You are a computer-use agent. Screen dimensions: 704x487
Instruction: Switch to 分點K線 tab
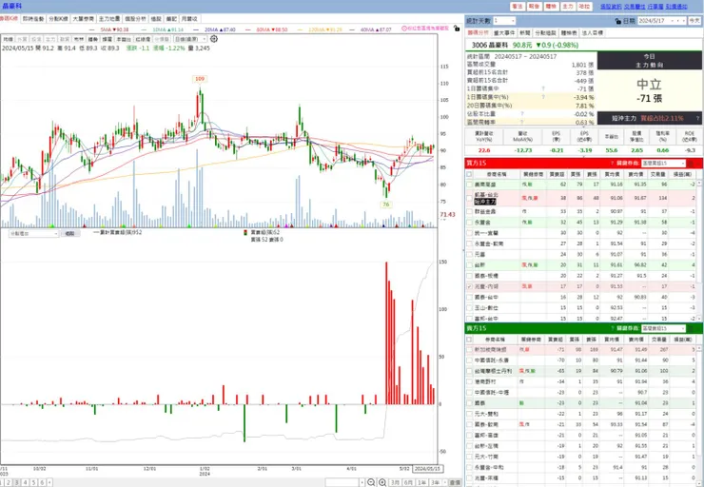coord(58,19)
